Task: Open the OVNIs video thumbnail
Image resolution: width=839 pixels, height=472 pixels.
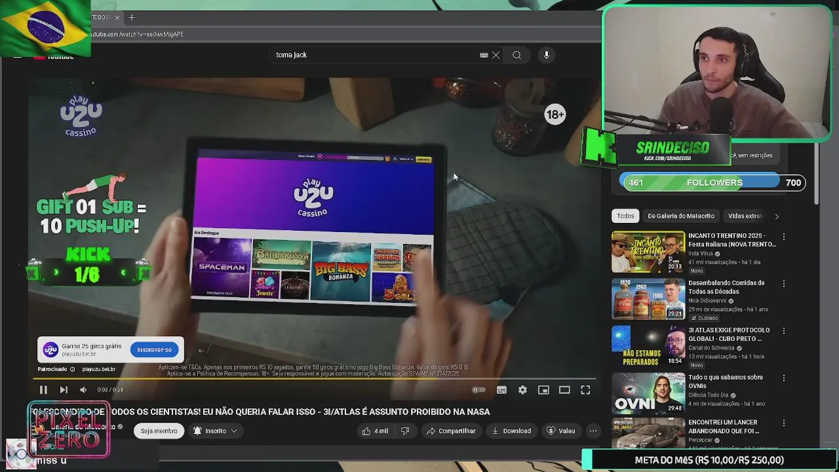Action: (648, 393)
